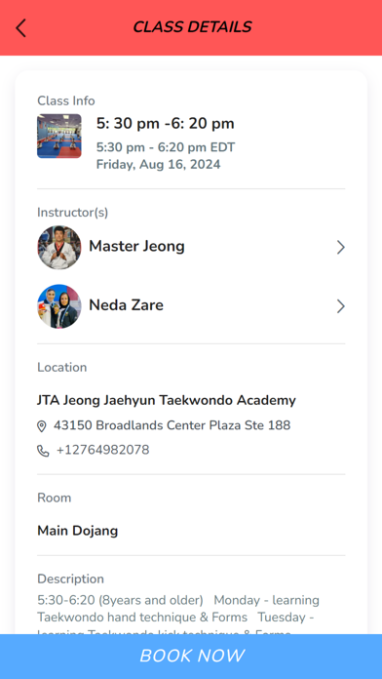Tap the back arrow icon
Viewport: 382px width, 679px height.
tap(20, 28)
